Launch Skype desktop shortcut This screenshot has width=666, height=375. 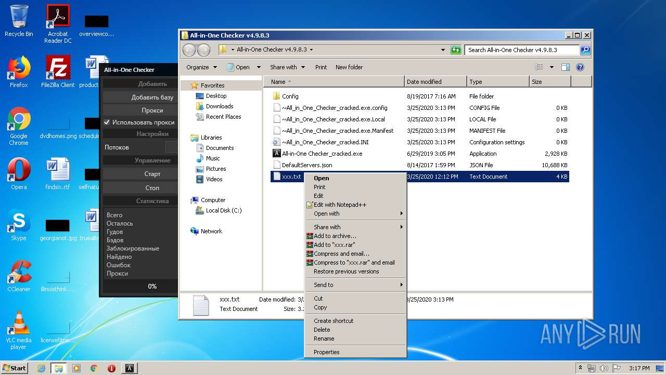19,225
